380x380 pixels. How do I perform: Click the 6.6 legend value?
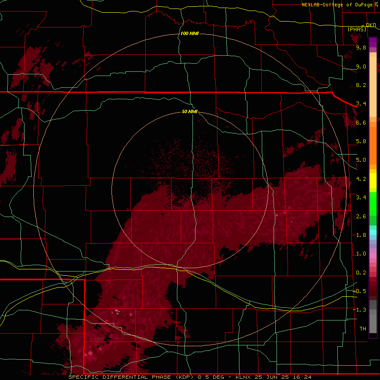pos(361,122)
